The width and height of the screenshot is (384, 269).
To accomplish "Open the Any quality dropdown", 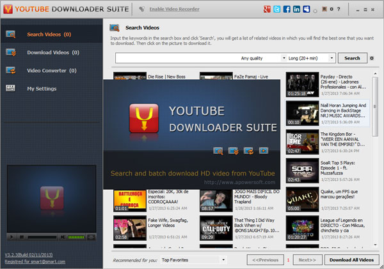I will point(263,58).
